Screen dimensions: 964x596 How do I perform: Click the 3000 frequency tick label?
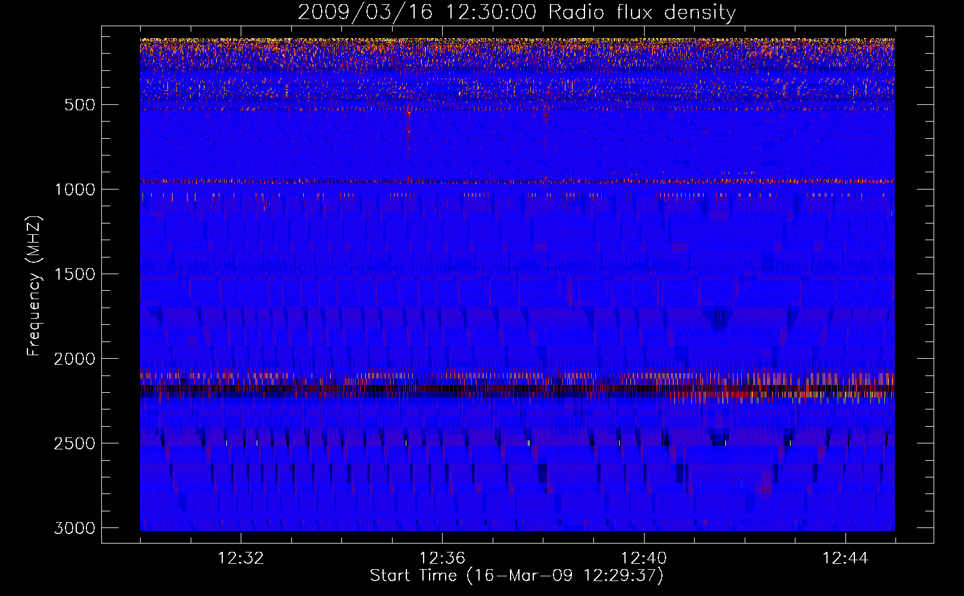click(x=74, y=528)
